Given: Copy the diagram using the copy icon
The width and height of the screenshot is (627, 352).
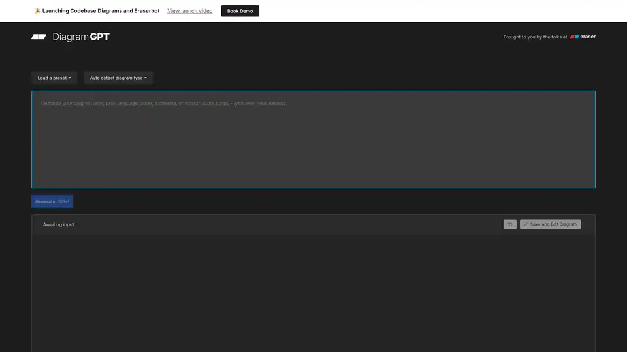Looking at the screenshot, I should pyautogui.click(x=509, y=224).
